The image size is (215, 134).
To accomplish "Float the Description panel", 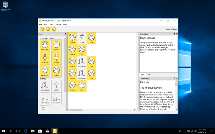I will point(175,34).
